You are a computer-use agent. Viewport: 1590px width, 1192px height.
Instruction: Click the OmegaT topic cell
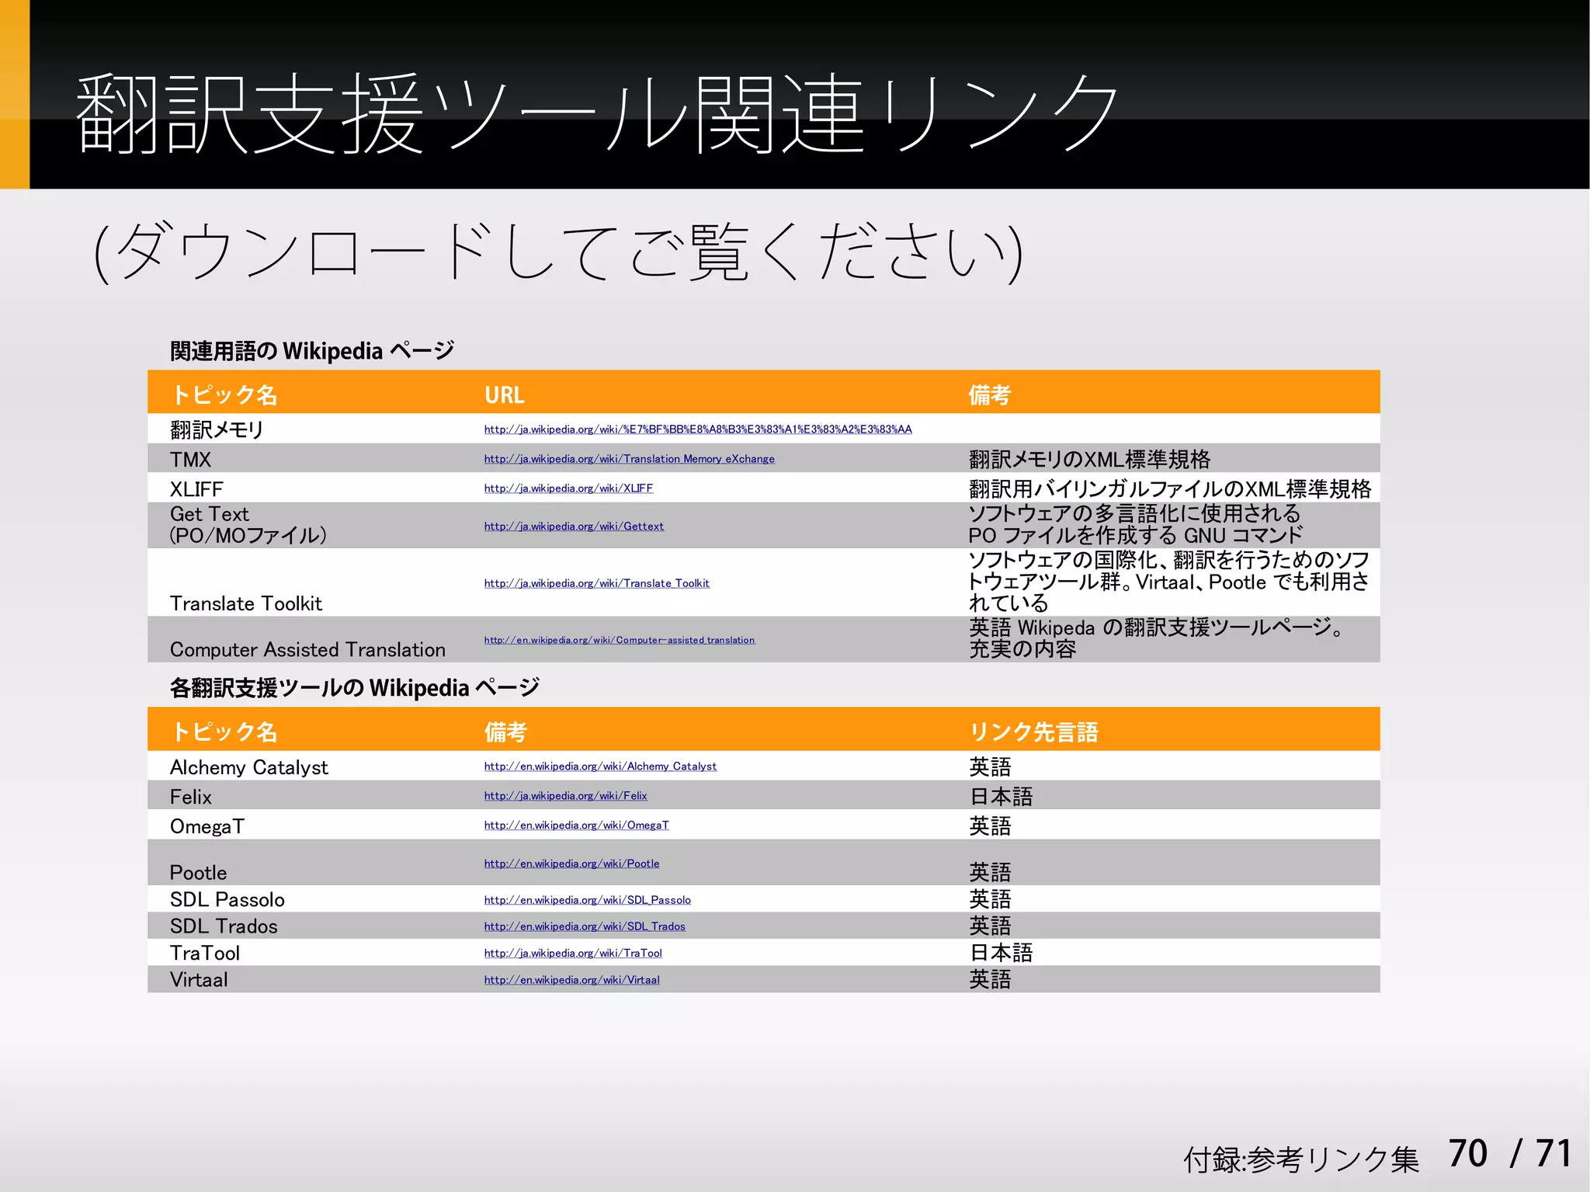tap(207, 826)
